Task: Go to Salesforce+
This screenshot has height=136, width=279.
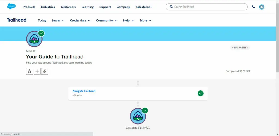Action: click(x=144, y=7)
